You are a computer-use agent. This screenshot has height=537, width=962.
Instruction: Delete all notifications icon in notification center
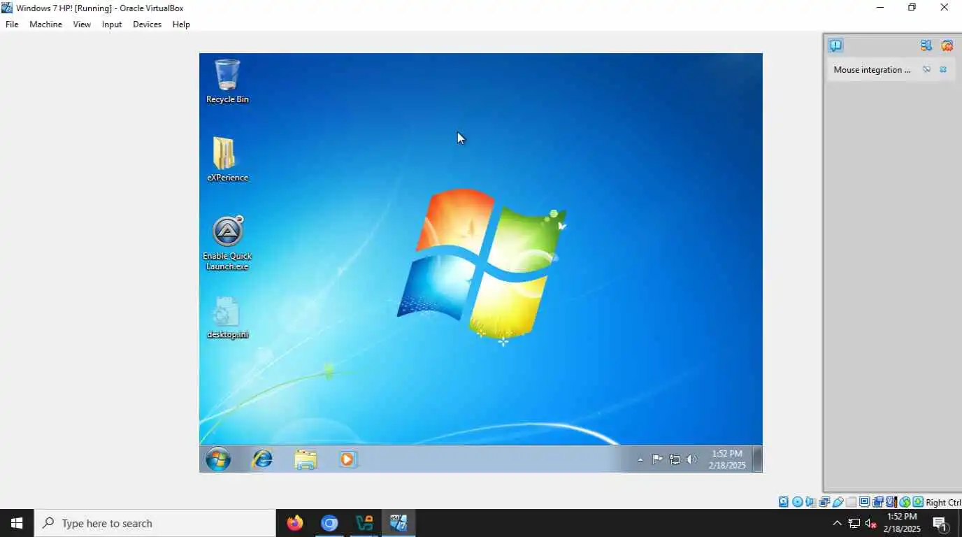947,45
